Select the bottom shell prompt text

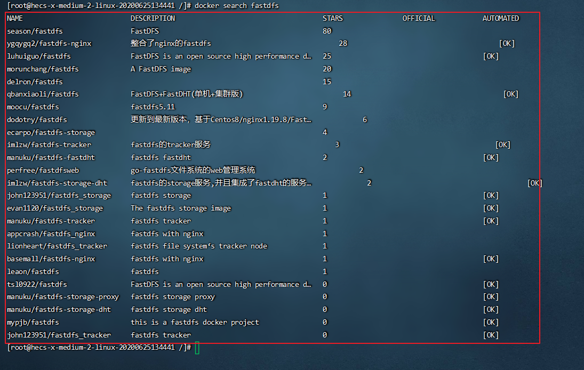point(99,347)
